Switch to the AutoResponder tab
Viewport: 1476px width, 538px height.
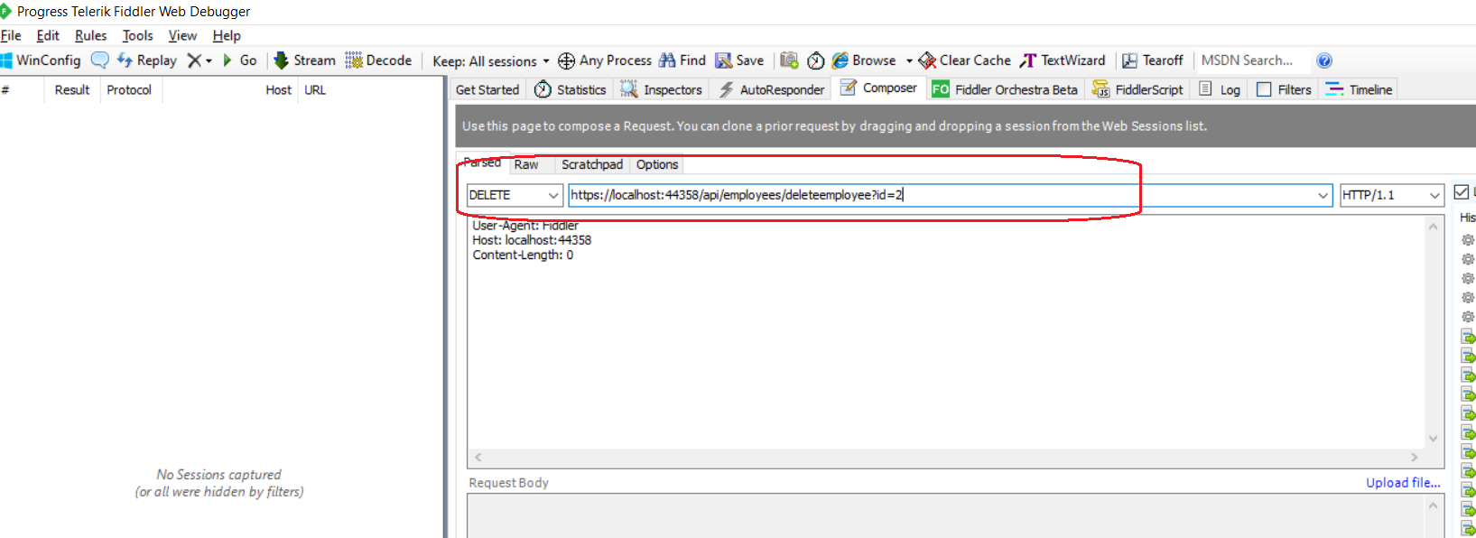point(772,89)
